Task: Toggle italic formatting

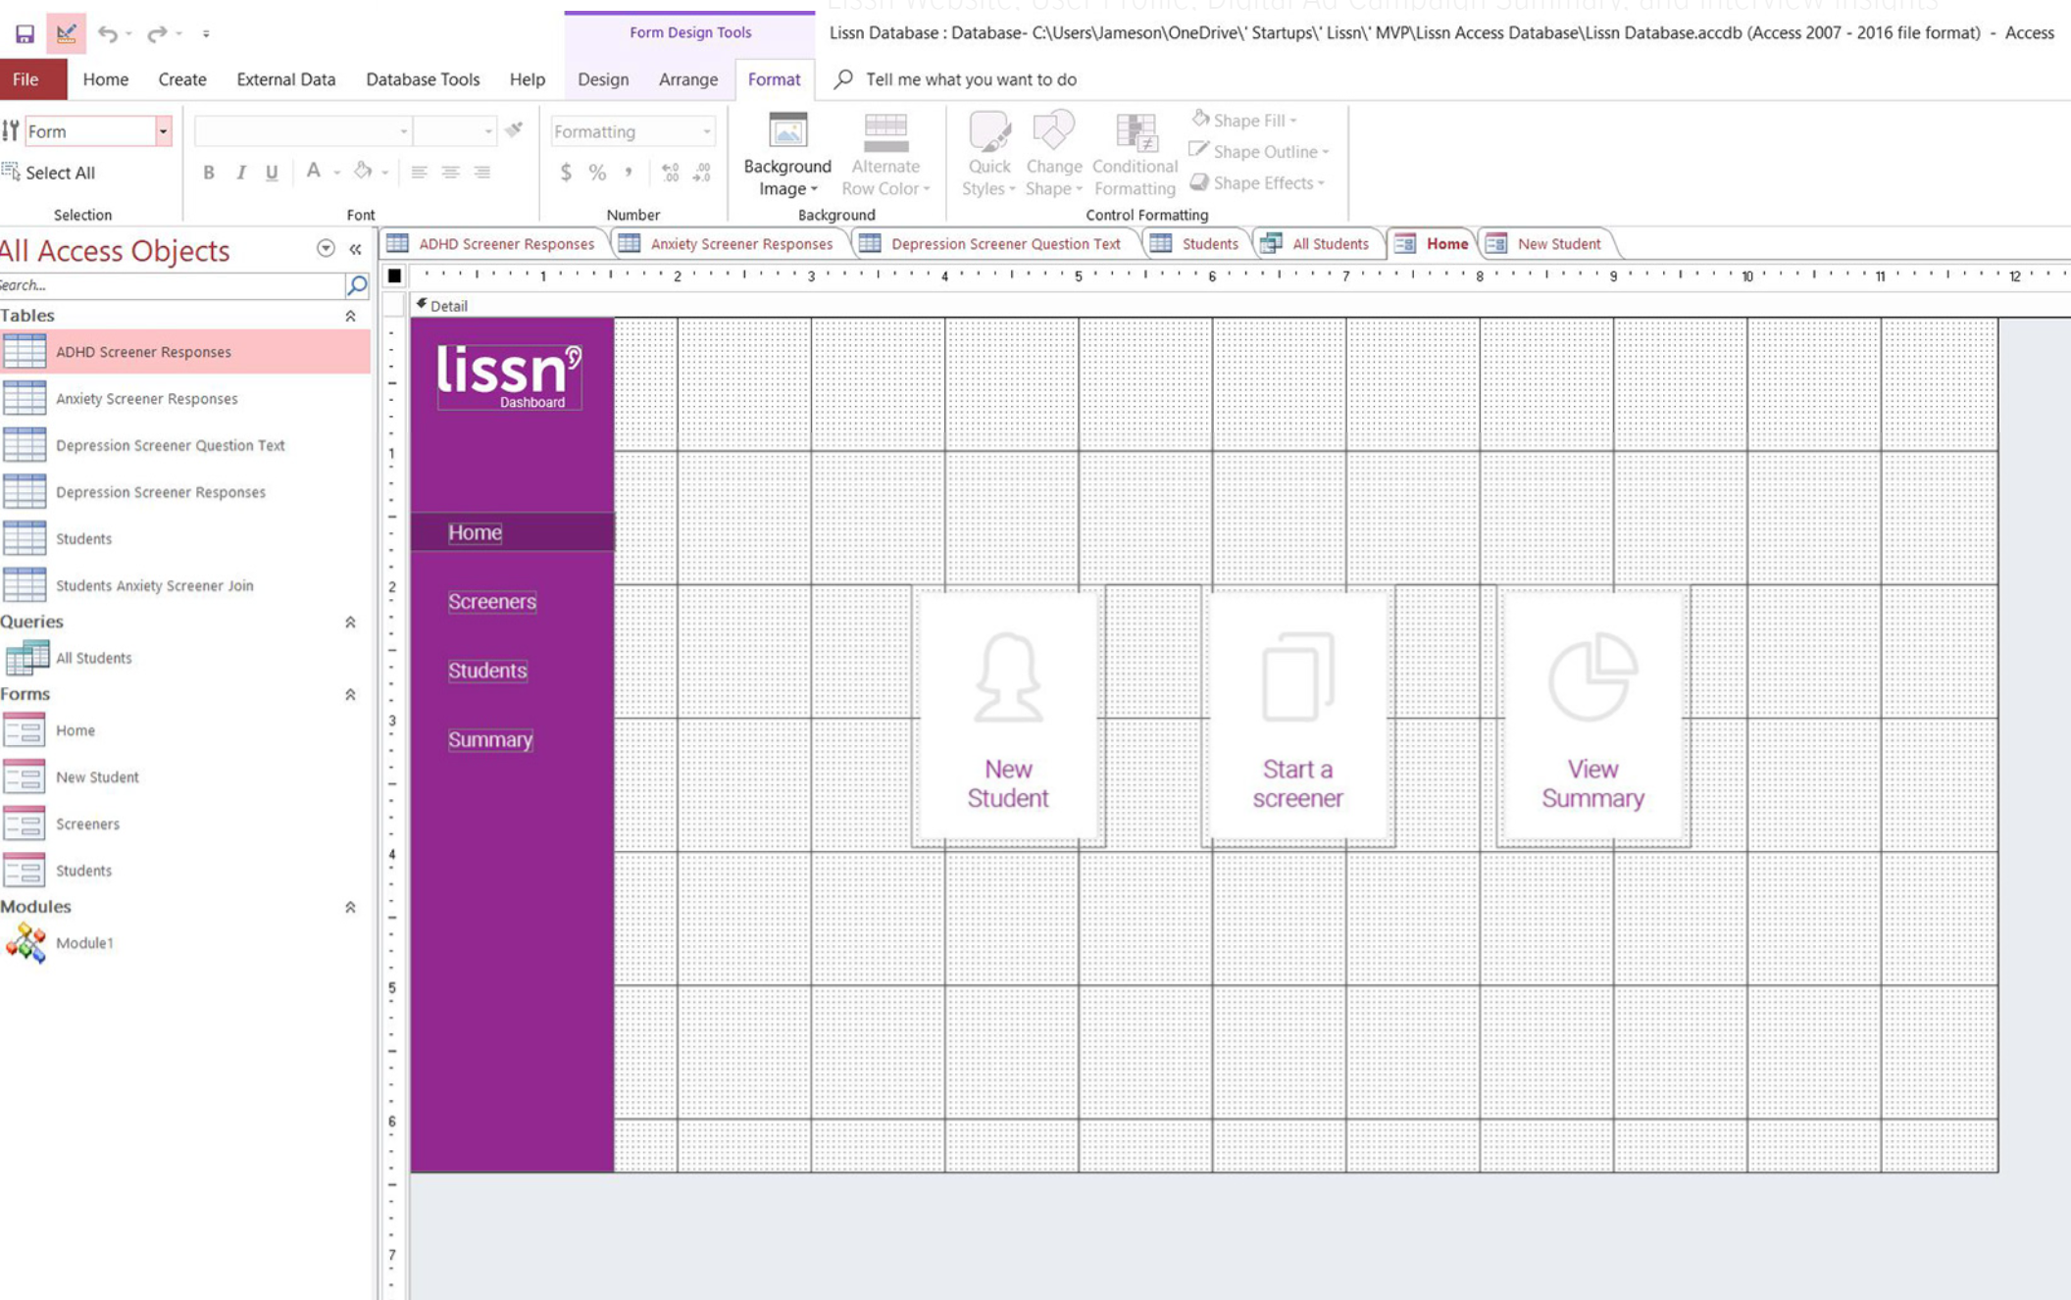Action: tap(240, 173)
